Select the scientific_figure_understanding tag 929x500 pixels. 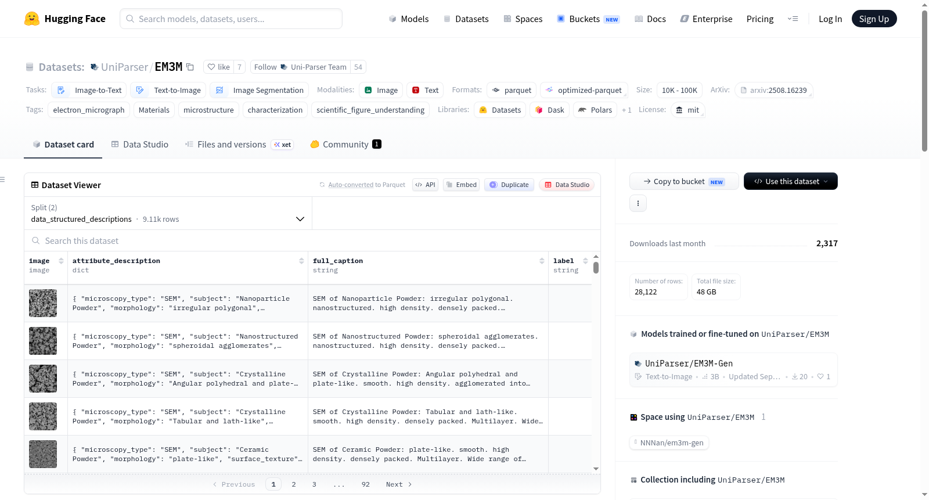point(370,110)
